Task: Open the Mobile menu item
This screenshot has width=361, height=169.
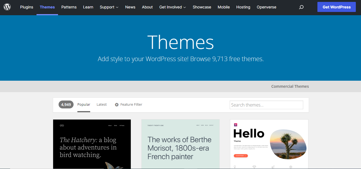Action: [x=224, y=7]
